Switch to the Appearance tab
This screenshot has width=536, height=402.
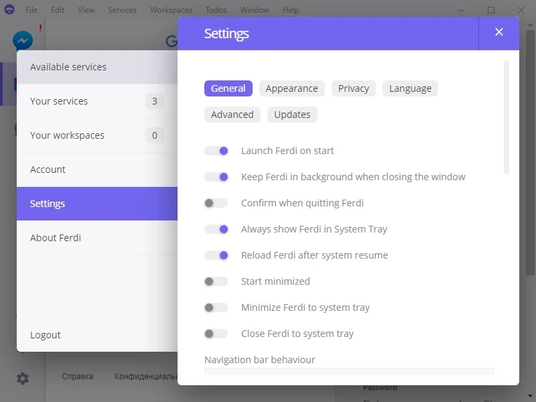point(291,88)
